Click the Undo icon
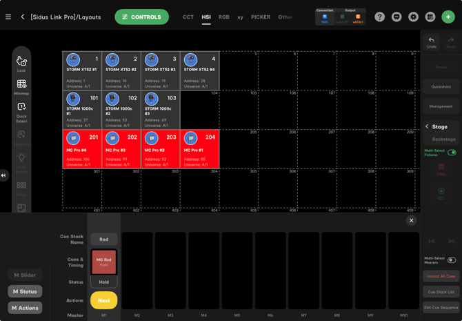This screenshot has height=321, width=462. click(x=432, y=42)
